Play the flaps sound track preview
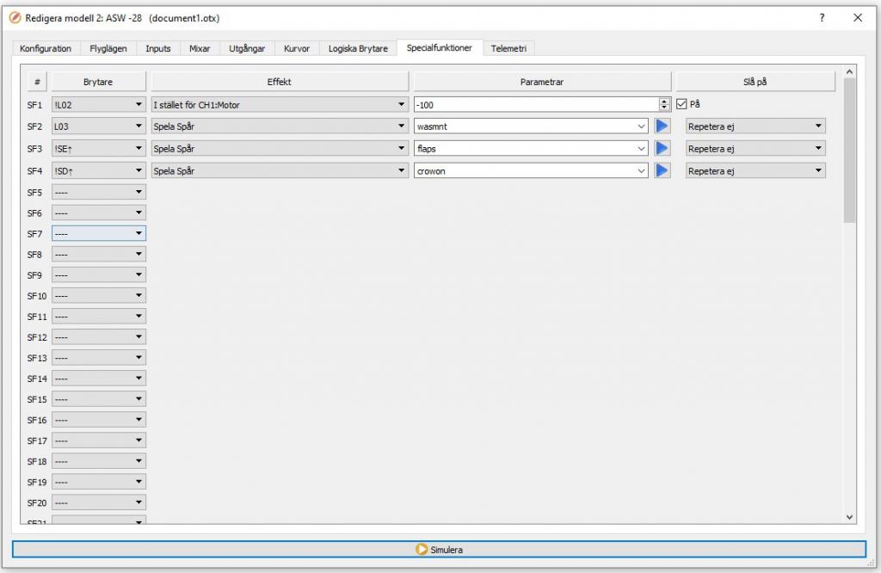The width and height of the screenshot is (881, 573). click(662, 149)
